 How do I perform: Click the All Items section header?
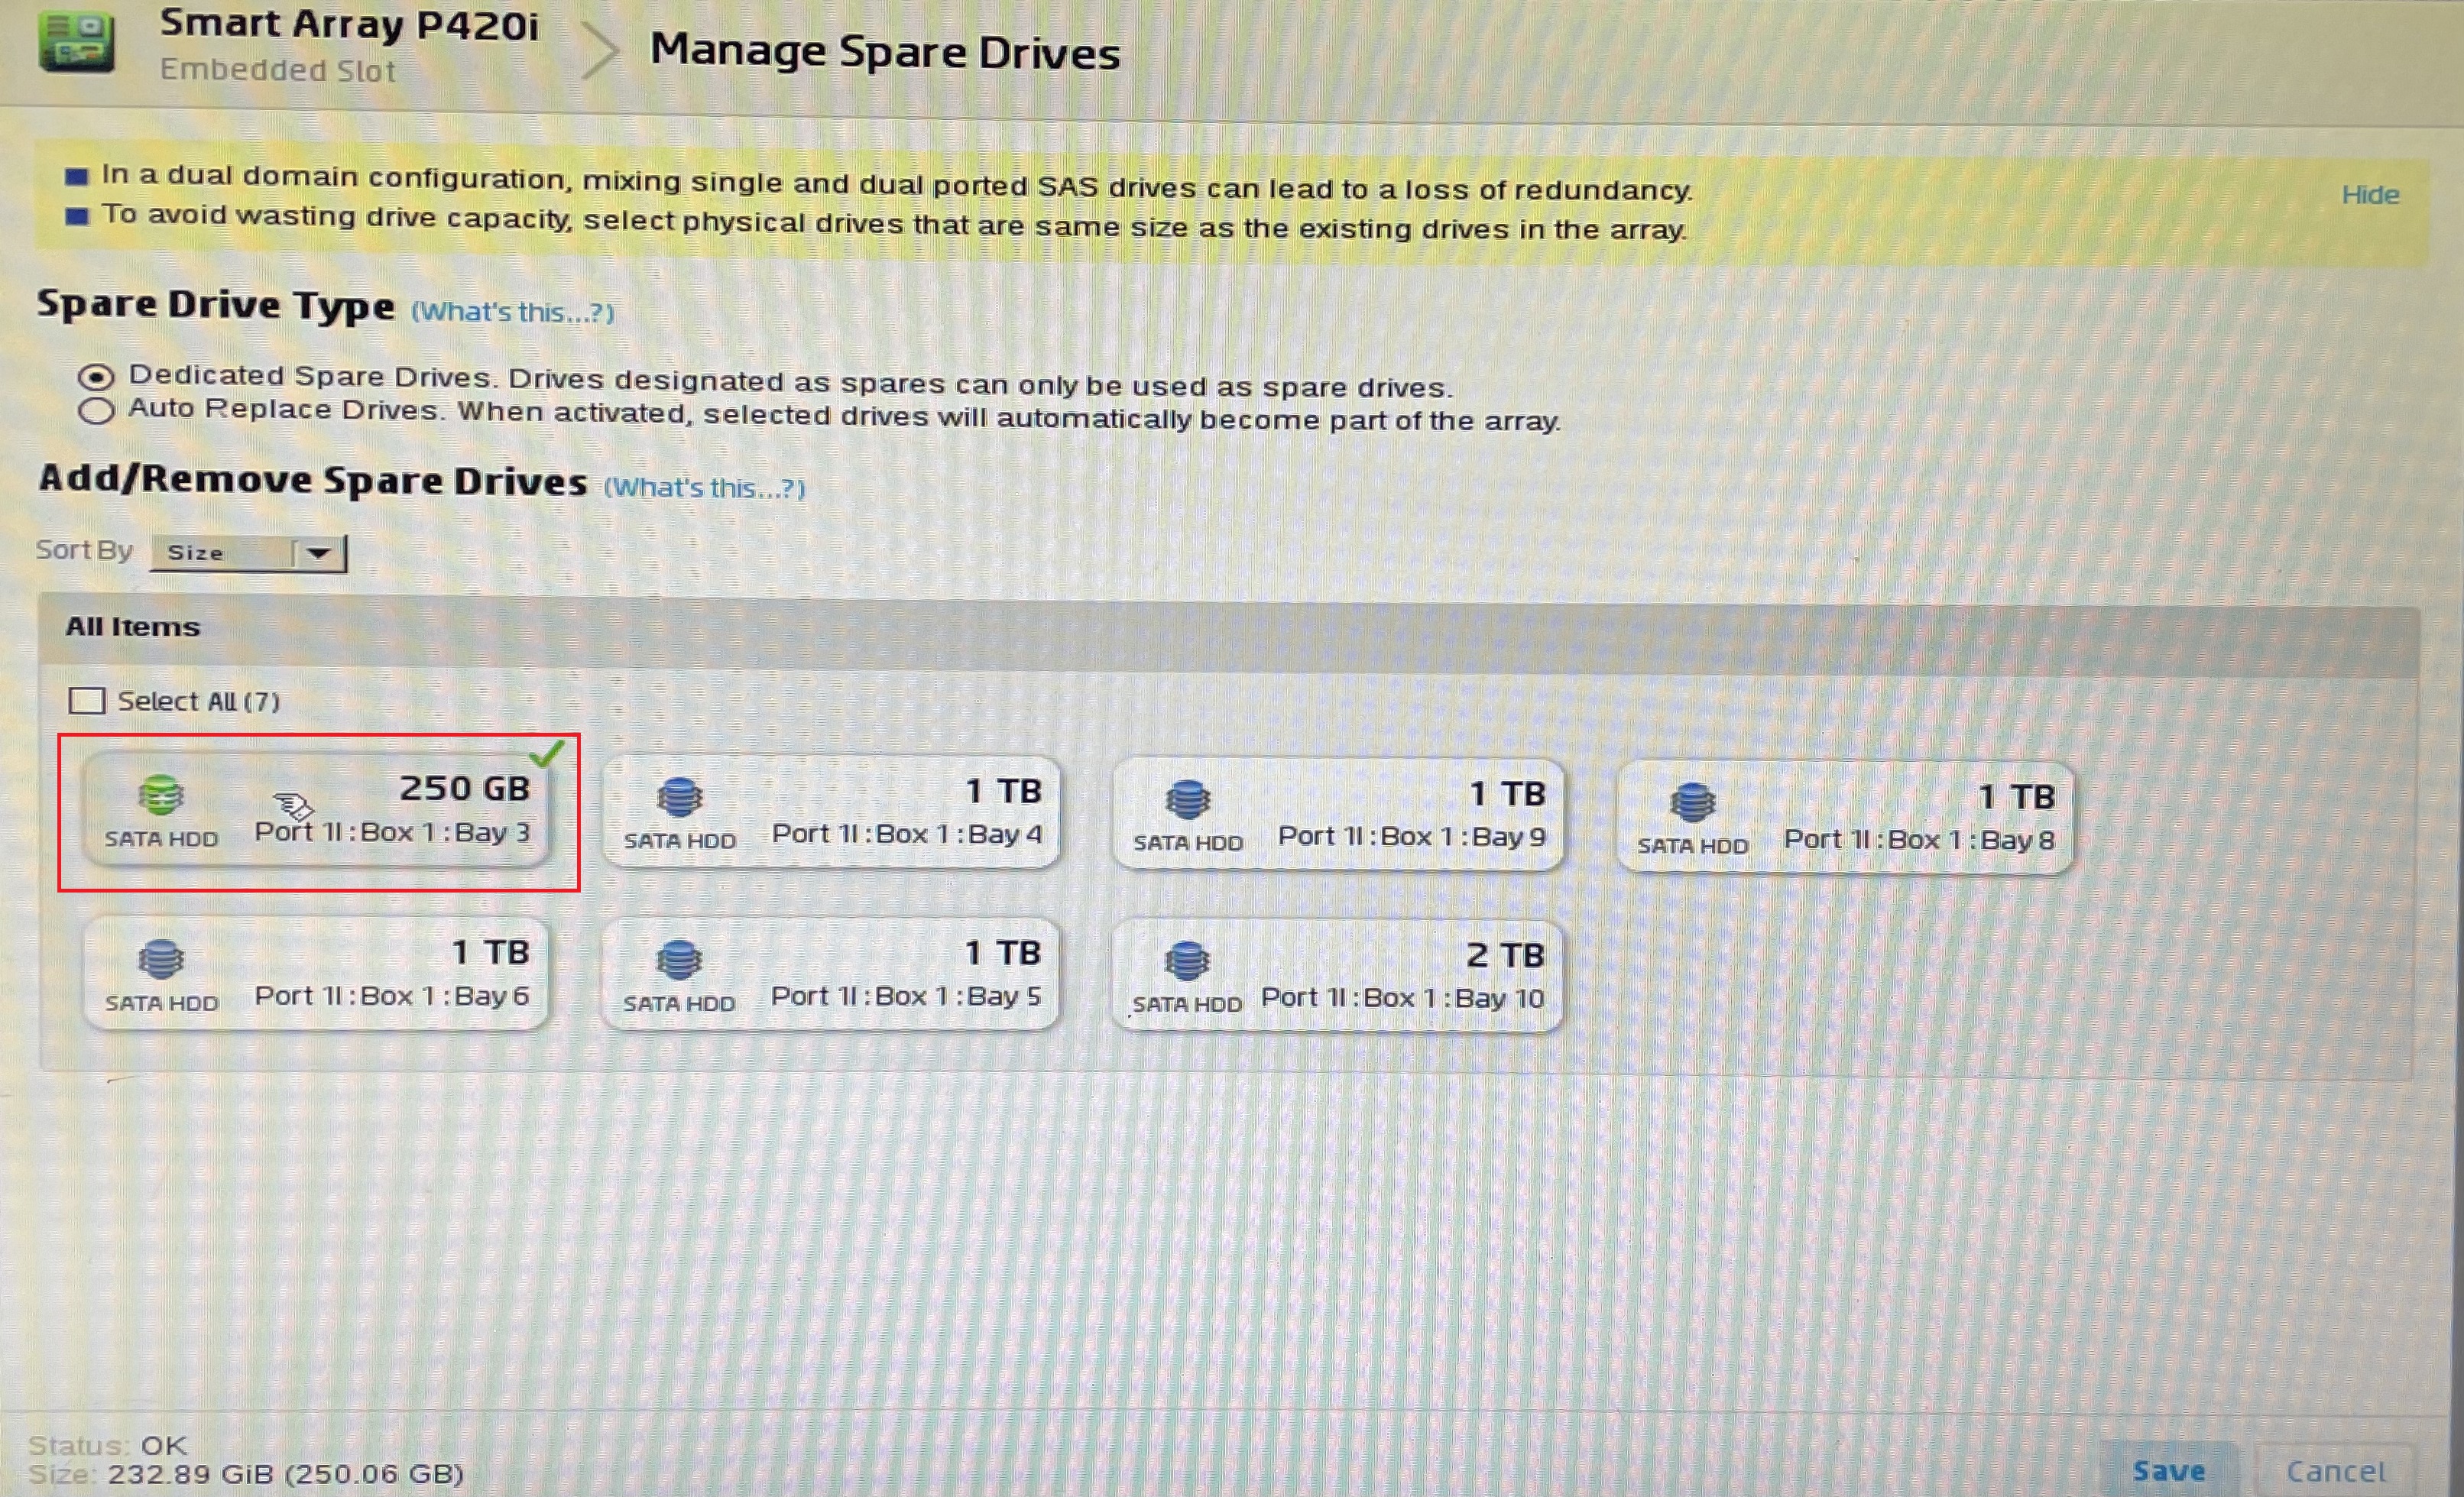133,627
